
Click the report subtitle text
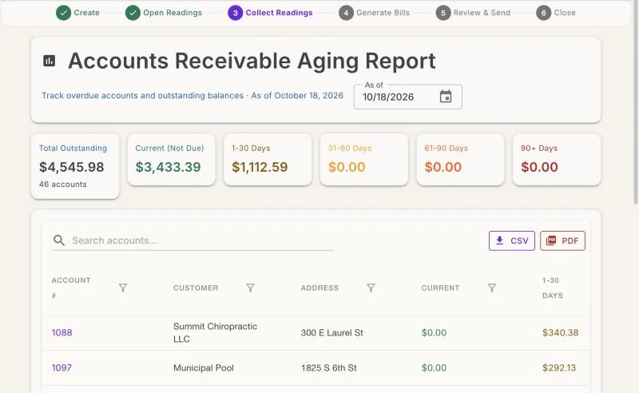click(192, 95)
